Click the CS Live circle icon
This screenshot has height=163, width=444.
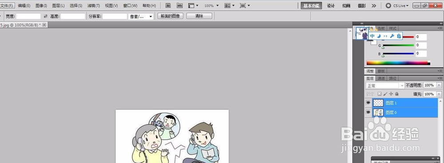(x=388, y=6)
